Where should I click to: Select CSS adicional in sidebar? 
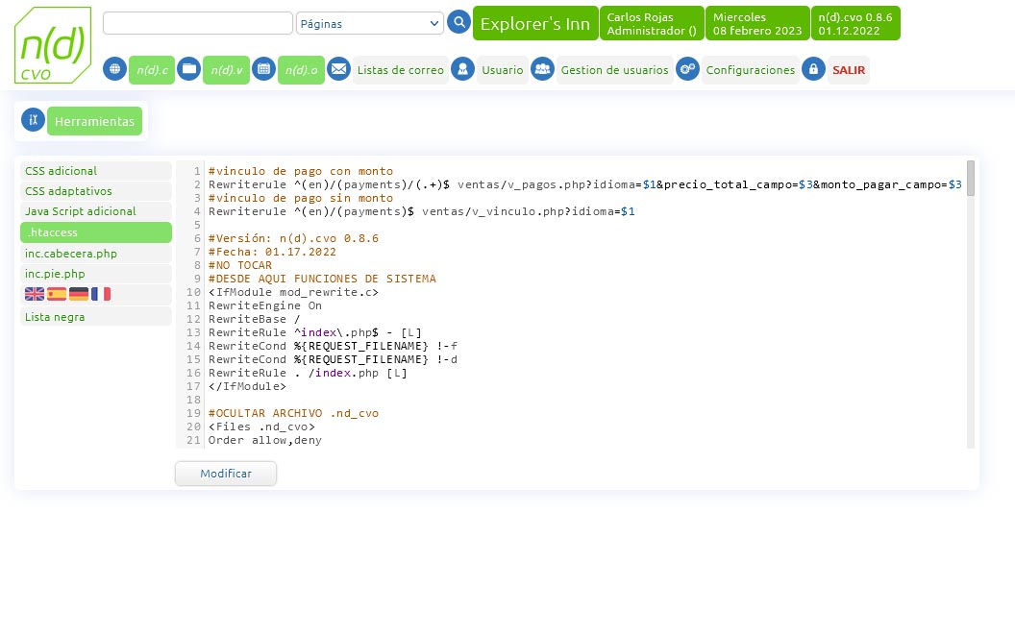pos(96,171)
